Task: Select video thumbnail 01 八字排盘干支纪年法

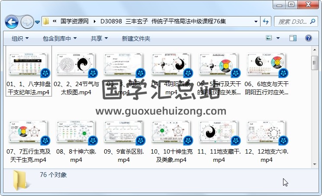Action: tap(28, 64)
